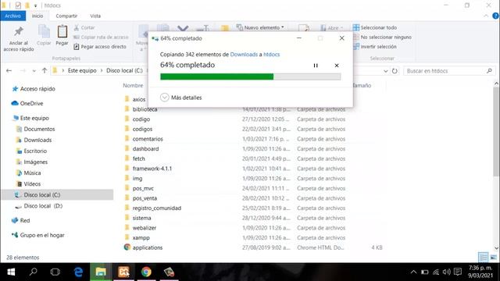
Task: Select the registro_comunidad folder
Action: click(157, 208)
